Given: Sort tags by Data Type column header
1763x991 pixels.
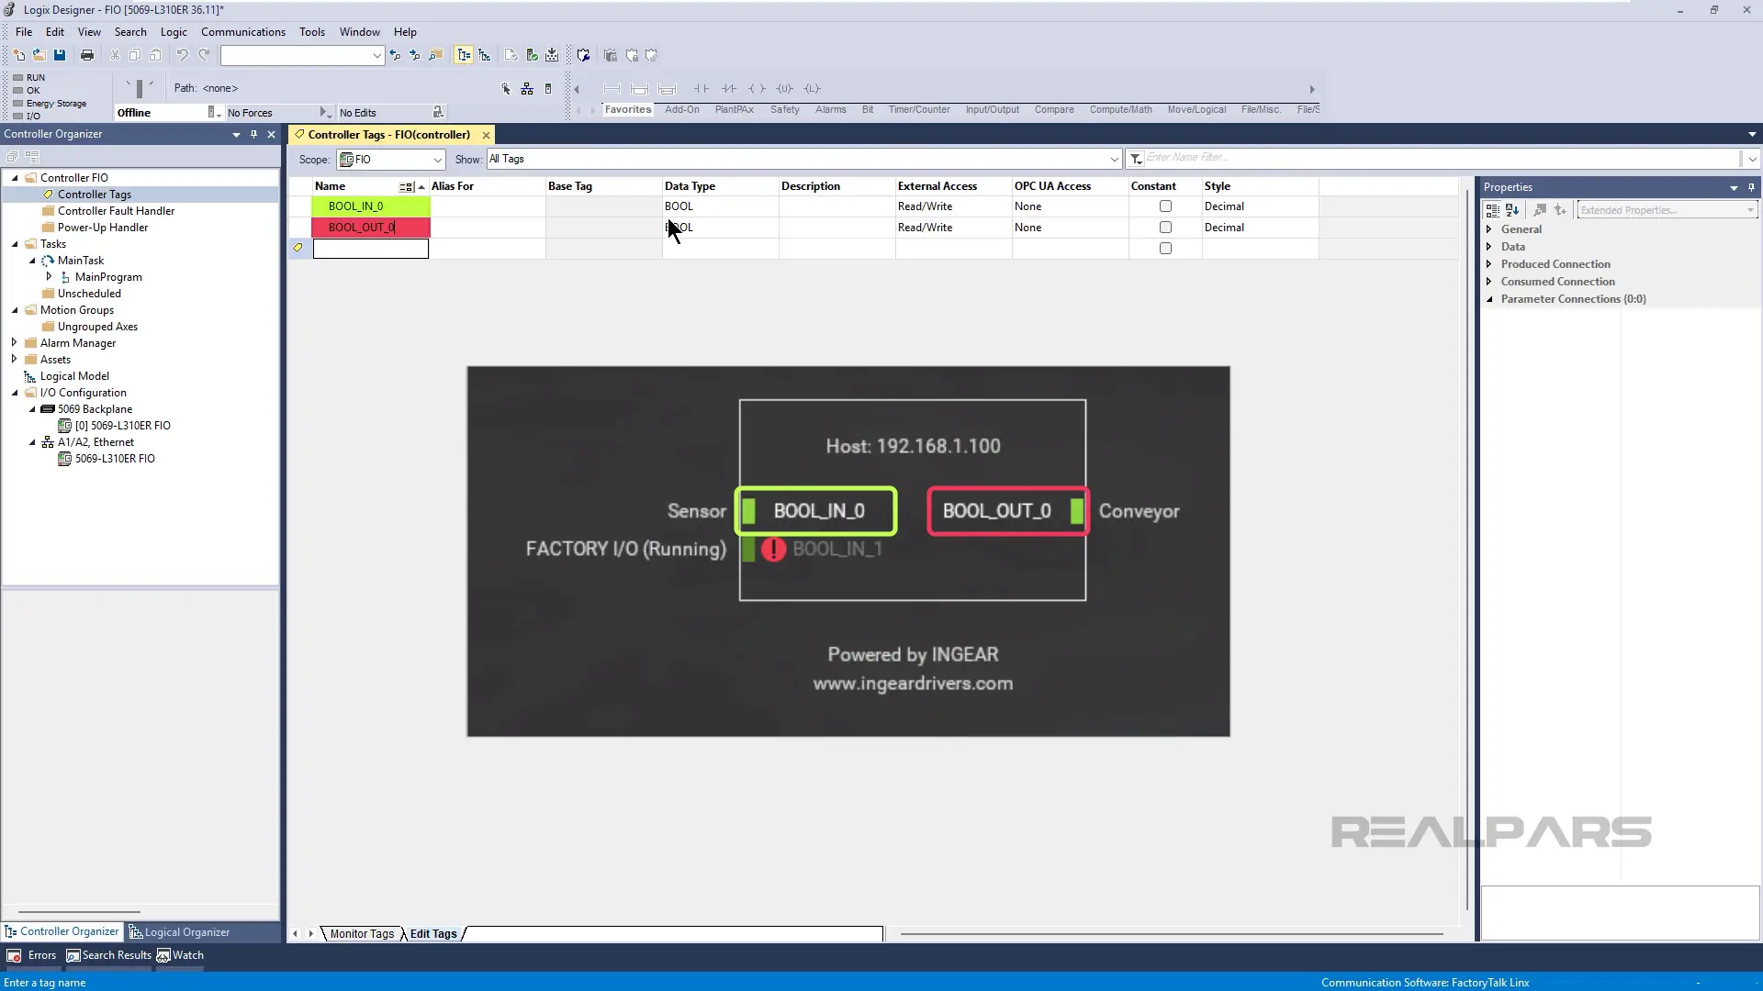Looking at the screenshot, I should pyautogui.click(x=720, y=186).
